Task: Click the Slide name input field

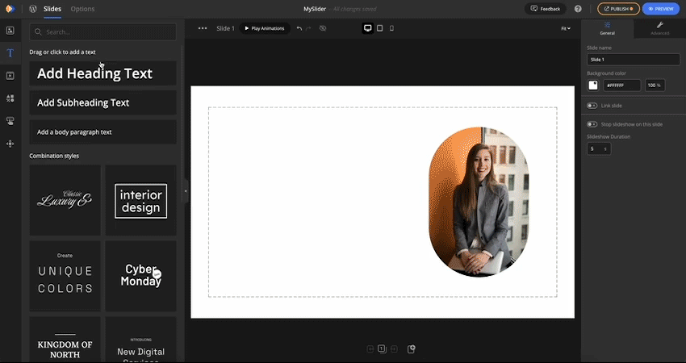Action: 633,60
